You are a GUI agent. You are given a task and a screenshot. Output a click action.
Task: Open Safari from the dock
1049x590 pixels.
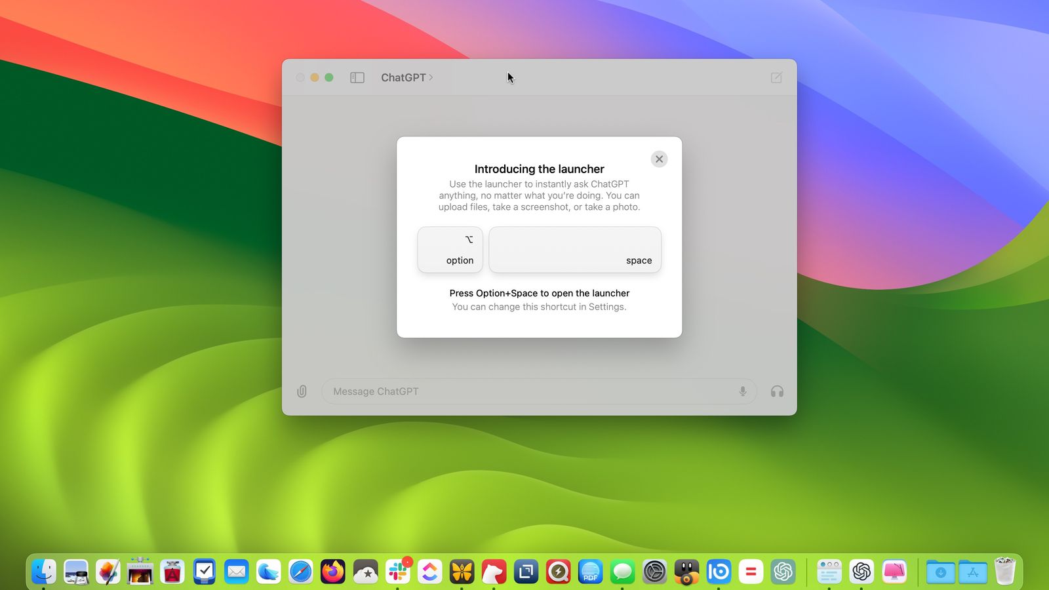pyautogui.click(x=301, y=572)
